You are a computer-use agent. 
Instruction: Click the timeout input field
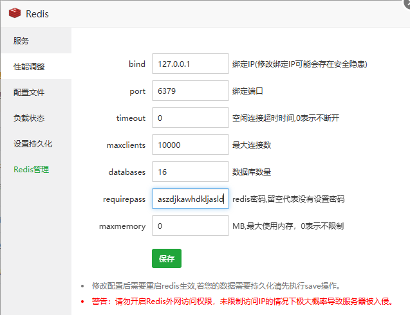pos(191,118)
